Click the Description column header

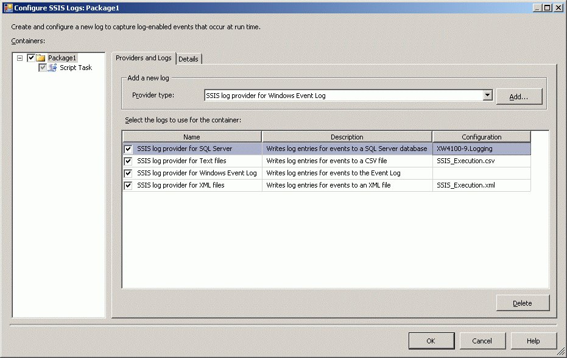click(x=347, y=137)
